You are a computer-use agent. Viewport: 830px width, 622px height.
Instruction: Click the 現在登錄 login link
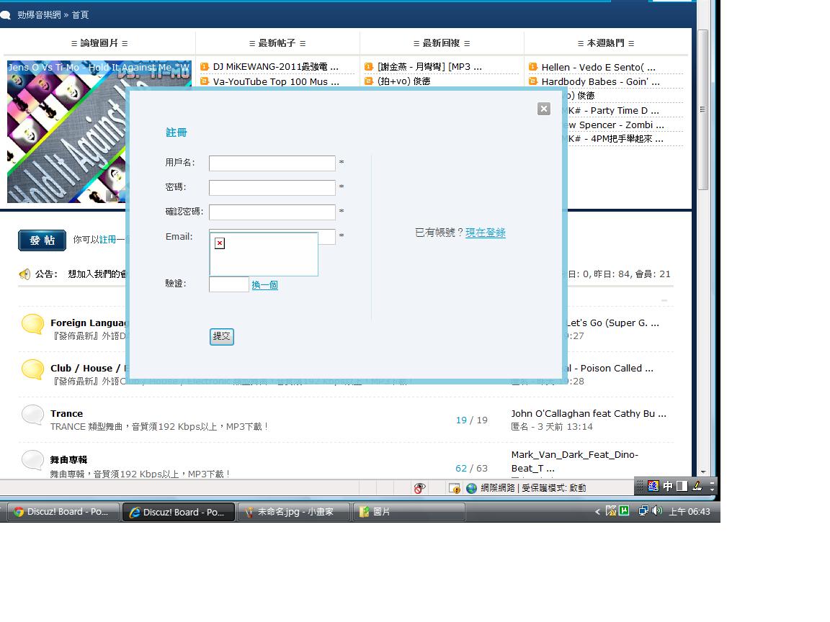(485, 233)
